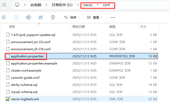
Task: Click the Paste icon in toolbar
Action: point(16,17)
